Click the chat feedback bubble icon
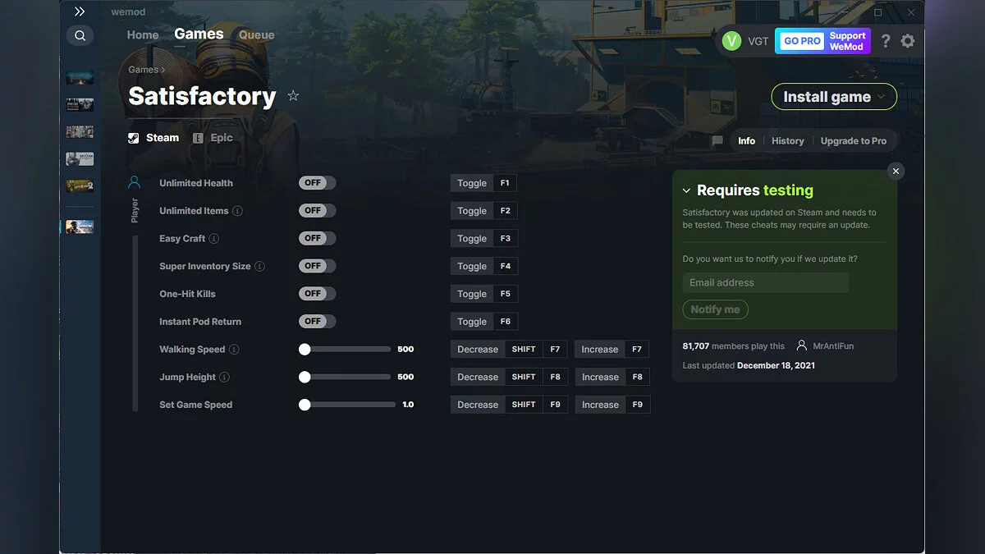 (x=717, y=141)
